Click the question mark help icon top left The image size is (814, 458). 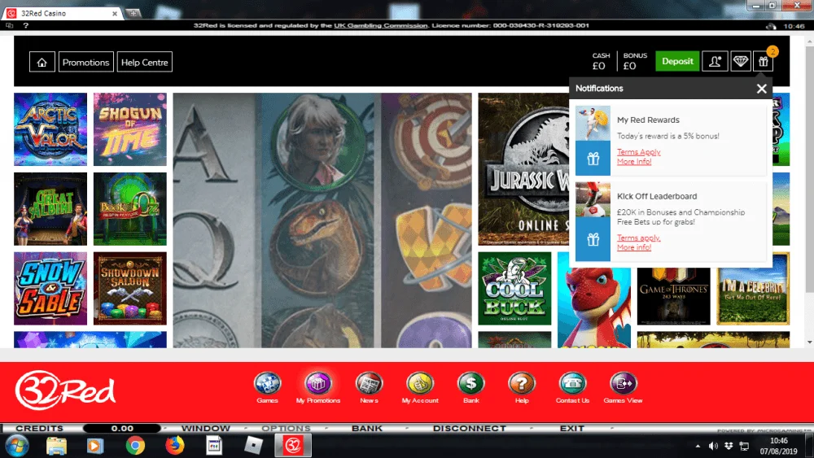tap(25, 25)
